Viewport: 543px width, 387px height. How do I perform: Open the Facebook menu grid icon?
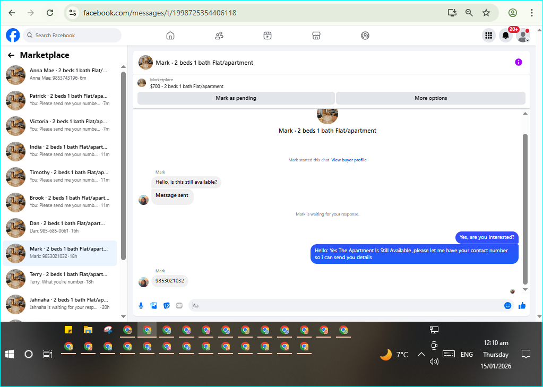[489, 36]
